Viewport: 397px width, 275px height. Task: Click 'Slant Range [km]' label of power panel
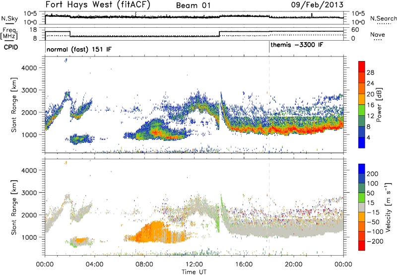pos(14,105)
